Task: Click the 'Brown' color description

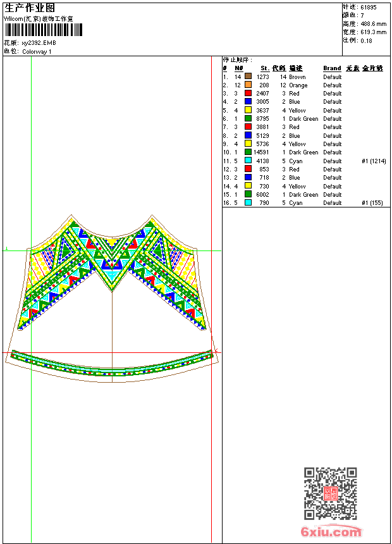Action: (x=297, y=77)
